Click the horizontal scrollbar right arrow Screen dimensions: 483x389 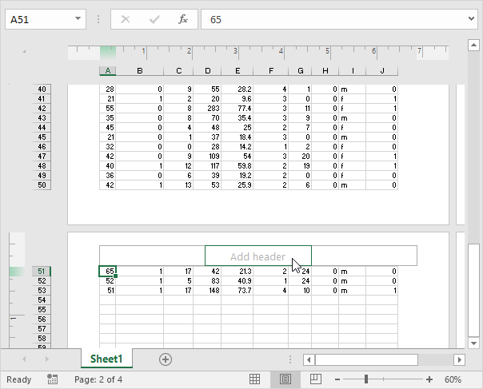coord(459,359)
